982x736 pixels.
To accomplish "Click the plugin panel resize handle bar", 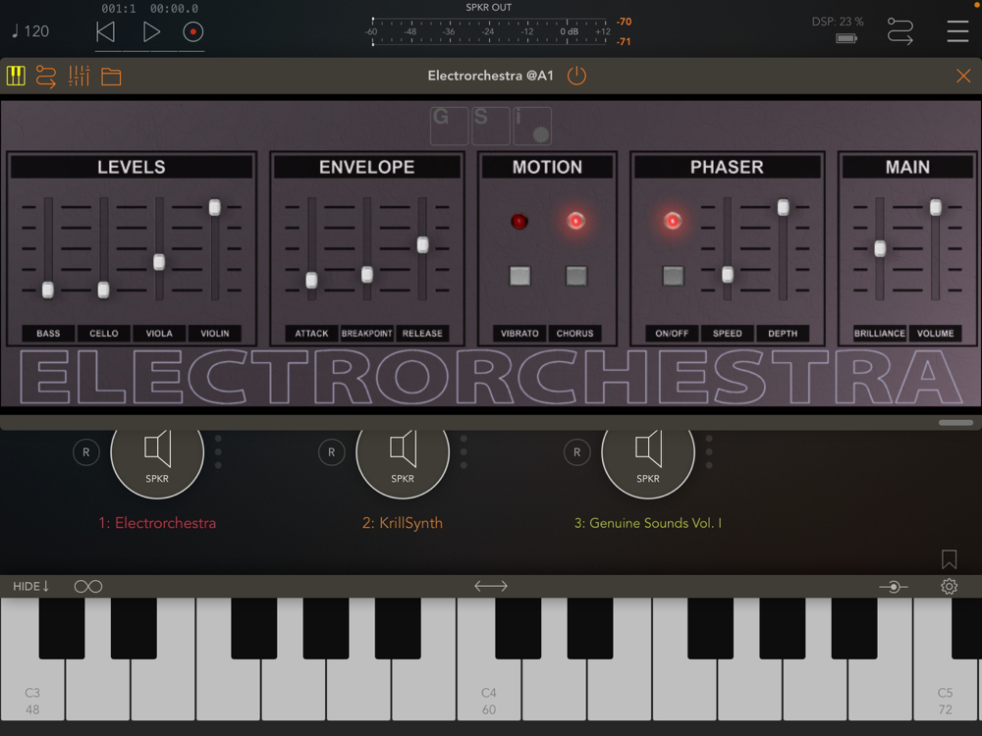I will pos(955,422).
